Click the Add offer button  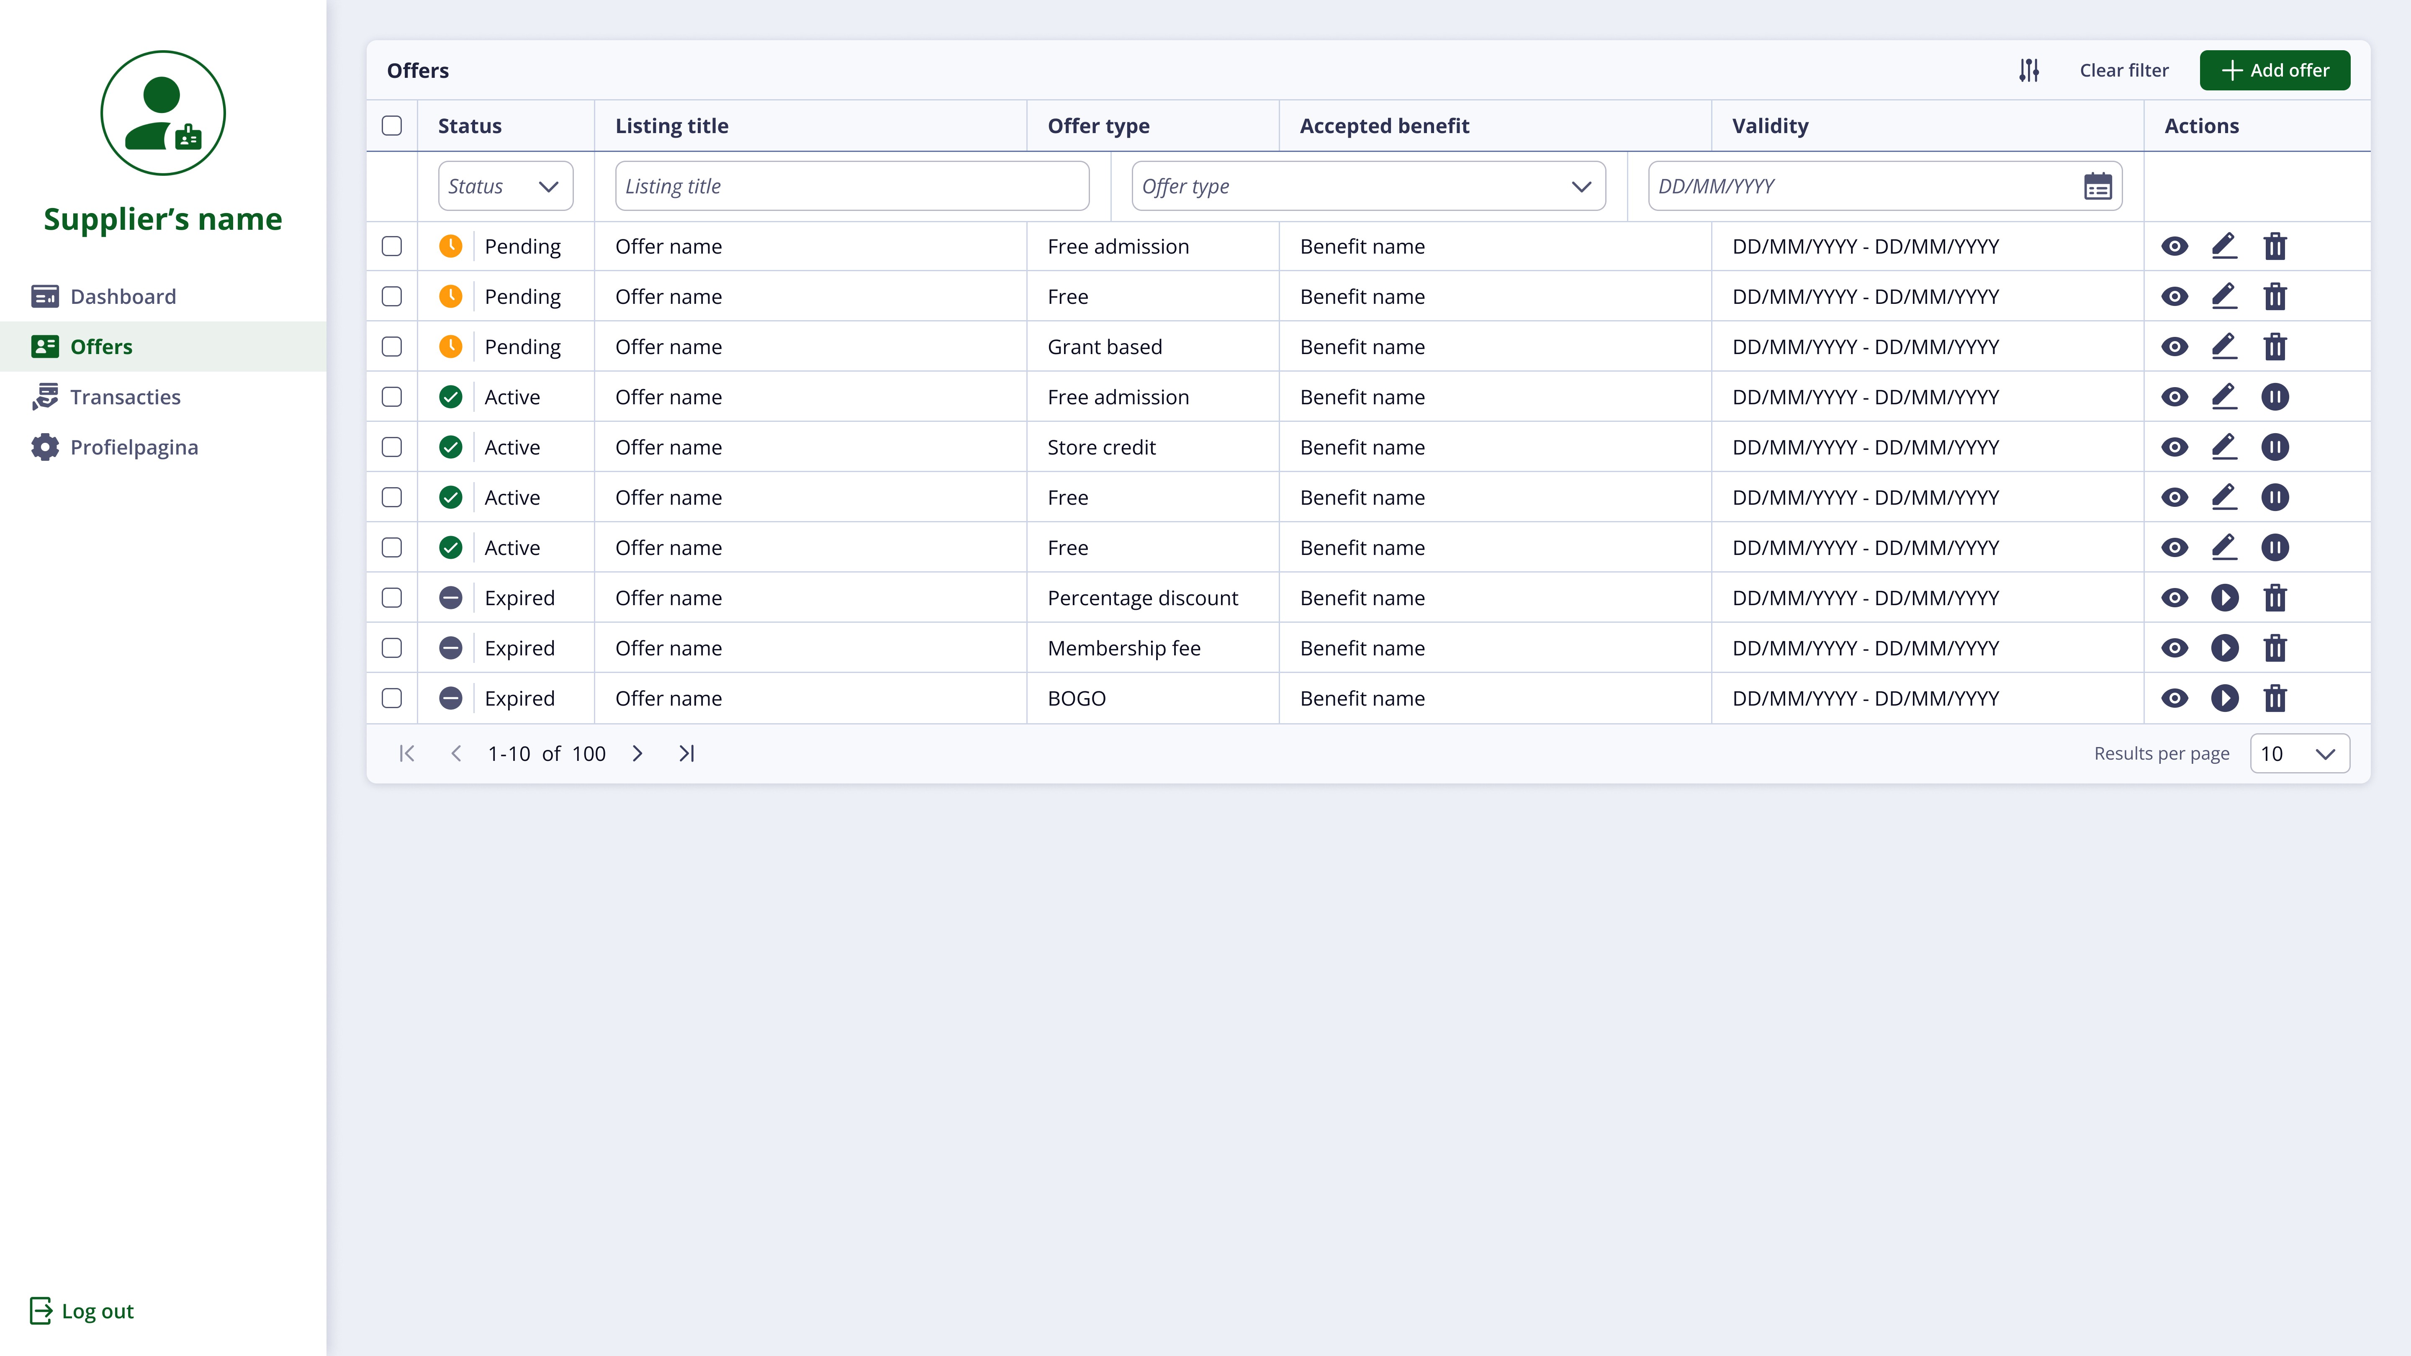pos(2275,70)
